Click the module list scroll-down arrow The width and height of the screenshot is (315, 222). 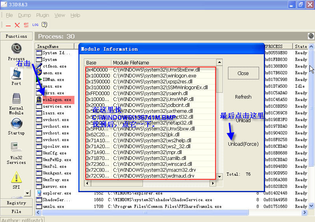tap(220, 177)
